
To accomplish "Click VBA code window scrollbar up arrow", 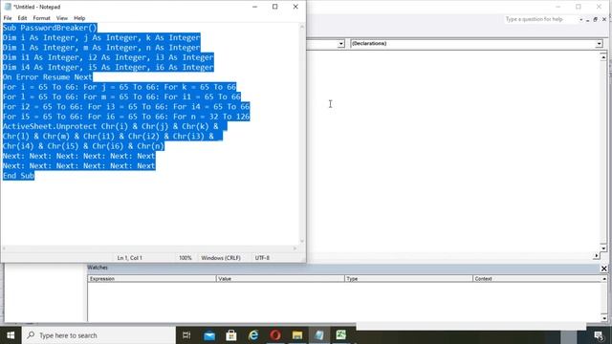I will click(x=603, y=57).
